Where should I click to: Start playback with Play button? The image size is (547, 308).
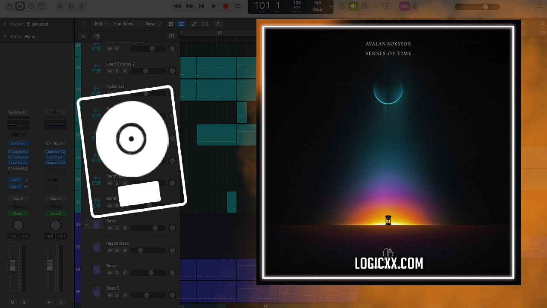coord(214,6)
